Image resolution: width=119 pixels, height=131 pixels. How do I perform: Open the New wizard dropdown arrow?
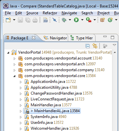tap(14, 20)
